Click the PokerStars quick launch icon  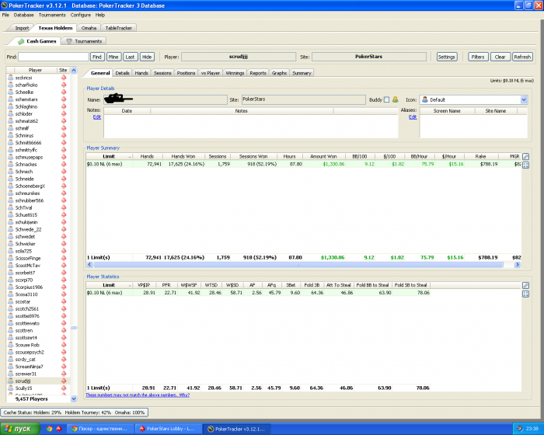60,428
